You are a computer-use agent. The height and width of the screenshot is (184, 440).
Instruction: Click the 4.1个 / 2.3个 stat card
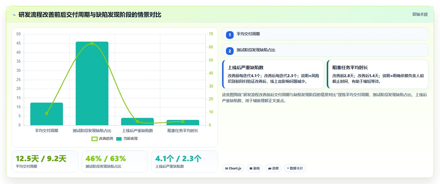click(184, 161)
